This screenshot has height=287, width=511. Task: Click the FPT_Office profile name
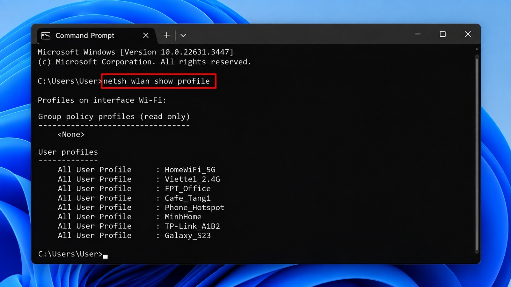coord(187,189)
